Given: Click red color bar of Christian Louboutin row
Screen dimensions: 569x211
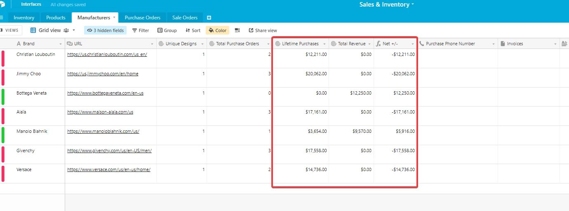Looking at the screenshot, I should [x=3, y=58].
